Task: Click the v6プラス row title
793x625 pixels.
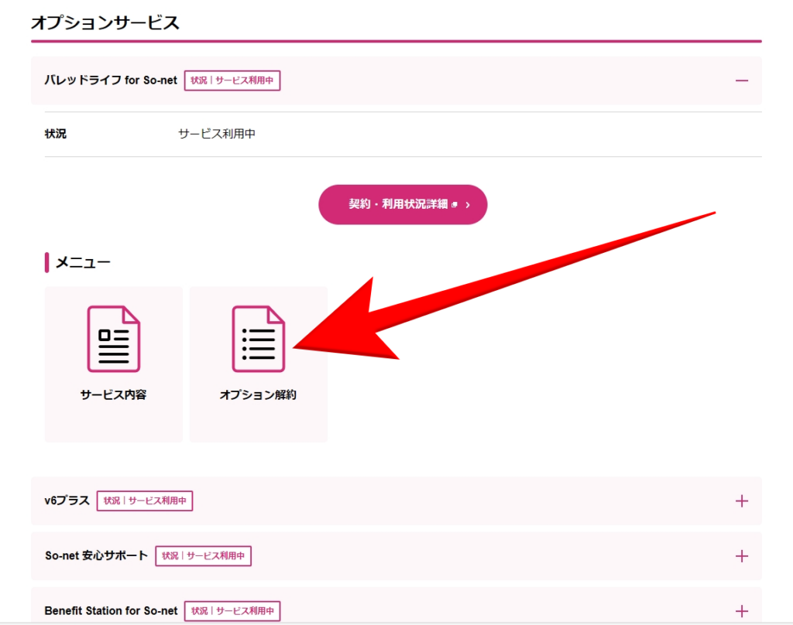Action: tap(67, 501)
